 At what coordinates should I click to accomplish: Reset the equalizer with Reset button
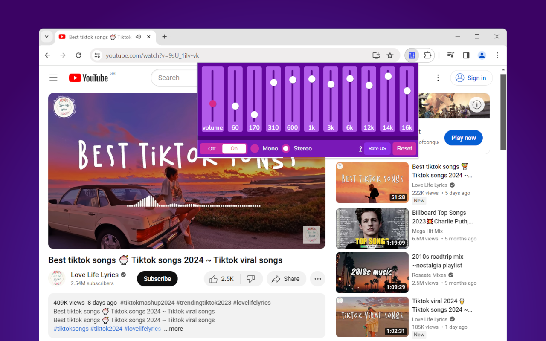[x=404, y=148]
